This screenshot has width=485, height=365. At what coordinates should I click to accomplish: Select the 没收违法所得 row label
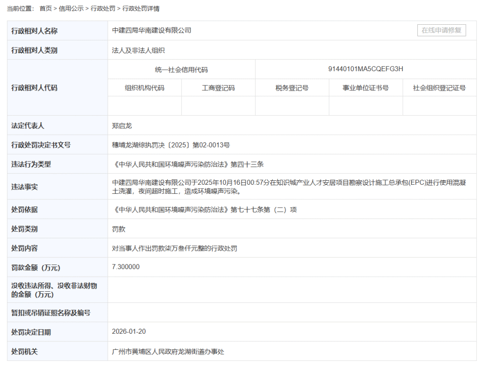(x=54, y=290)
